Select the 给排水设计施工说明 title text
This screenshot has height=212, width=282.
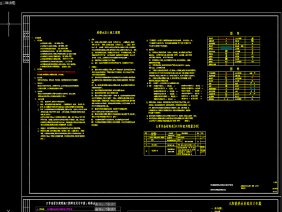(108, 32)
